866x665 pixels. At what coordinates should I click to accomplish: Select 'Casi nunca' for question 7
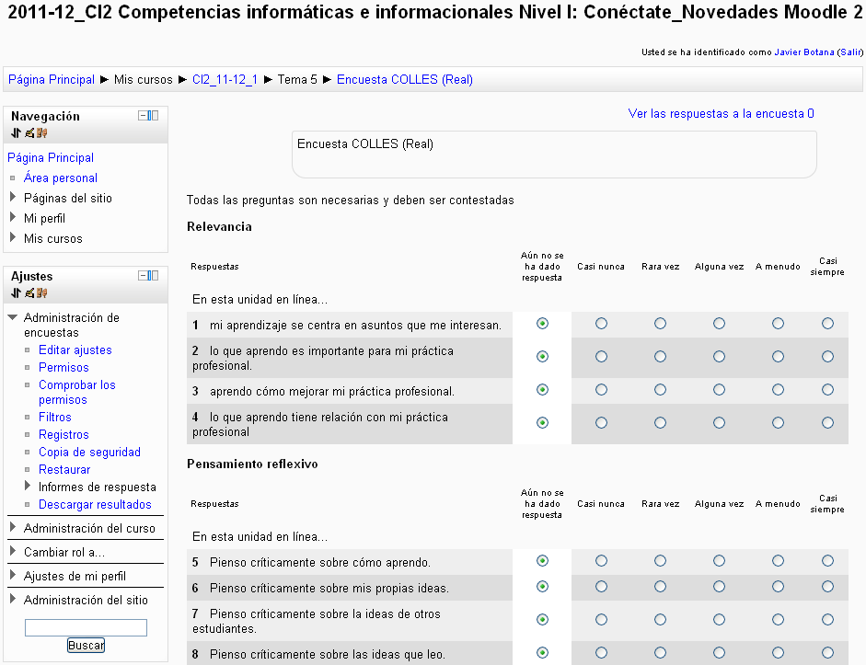602,620
